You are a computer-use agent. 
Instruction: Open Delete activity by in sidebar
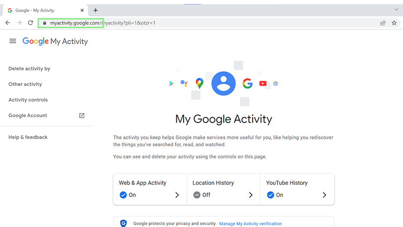(29, 69)
